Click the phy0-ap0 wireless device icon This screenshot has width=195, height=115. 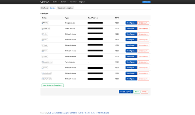pos(43,73)
